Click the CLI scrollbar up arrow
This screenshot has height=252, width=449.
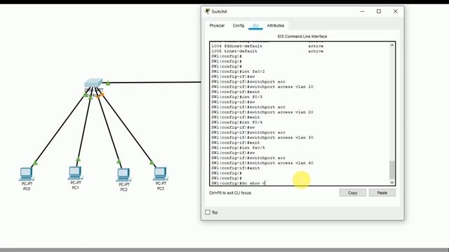[x=392, y=45]
